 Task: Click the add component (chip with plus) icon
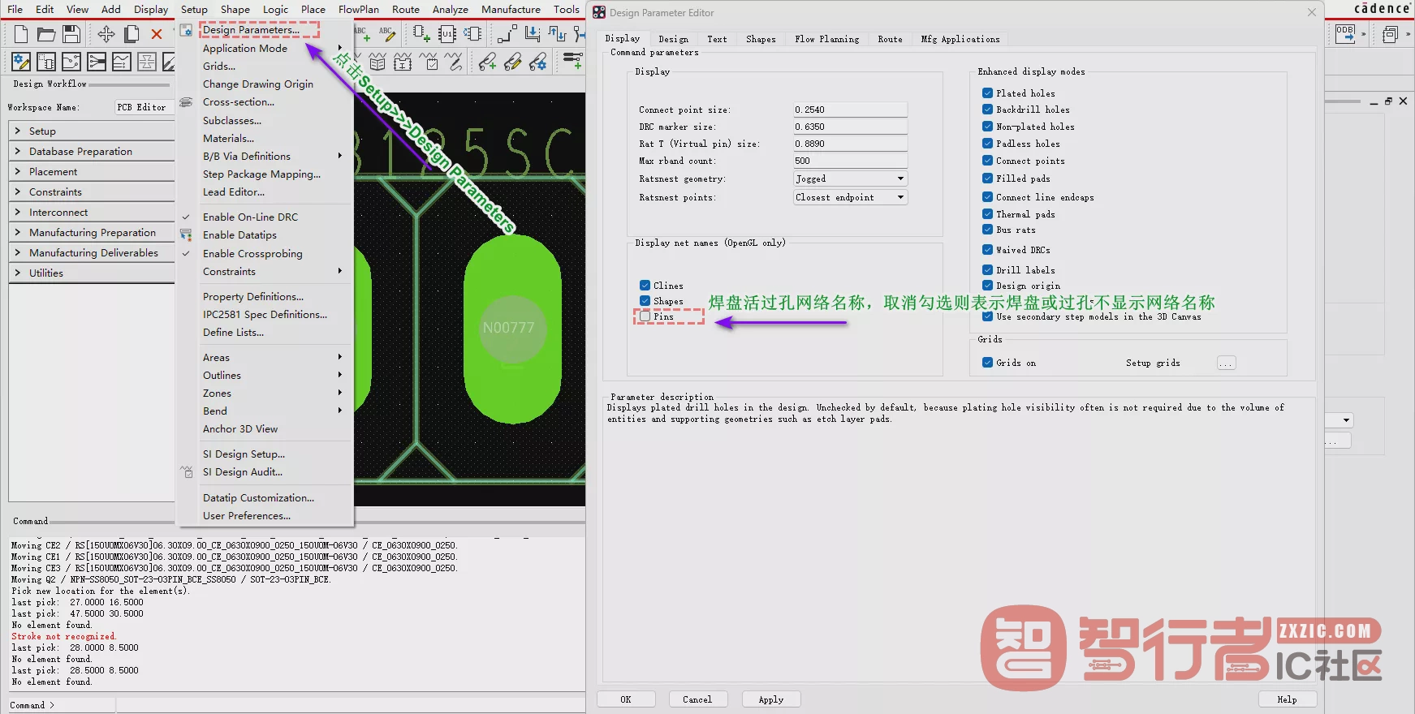point(421,34)
